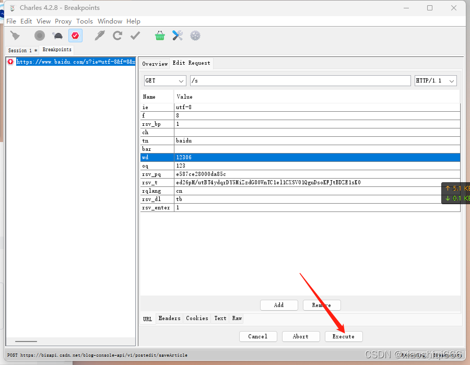Switch to the Raw bottom tab
Image resolution: width=470 pixels, height=365 pixels.
pyautogui.click(x=237, y=318)
